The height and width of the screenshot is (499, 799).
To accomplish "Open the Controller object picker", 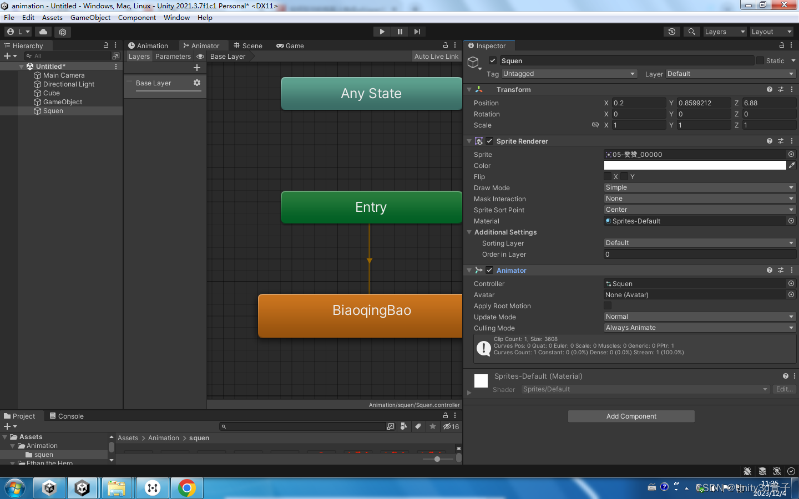I will point(791,283).
